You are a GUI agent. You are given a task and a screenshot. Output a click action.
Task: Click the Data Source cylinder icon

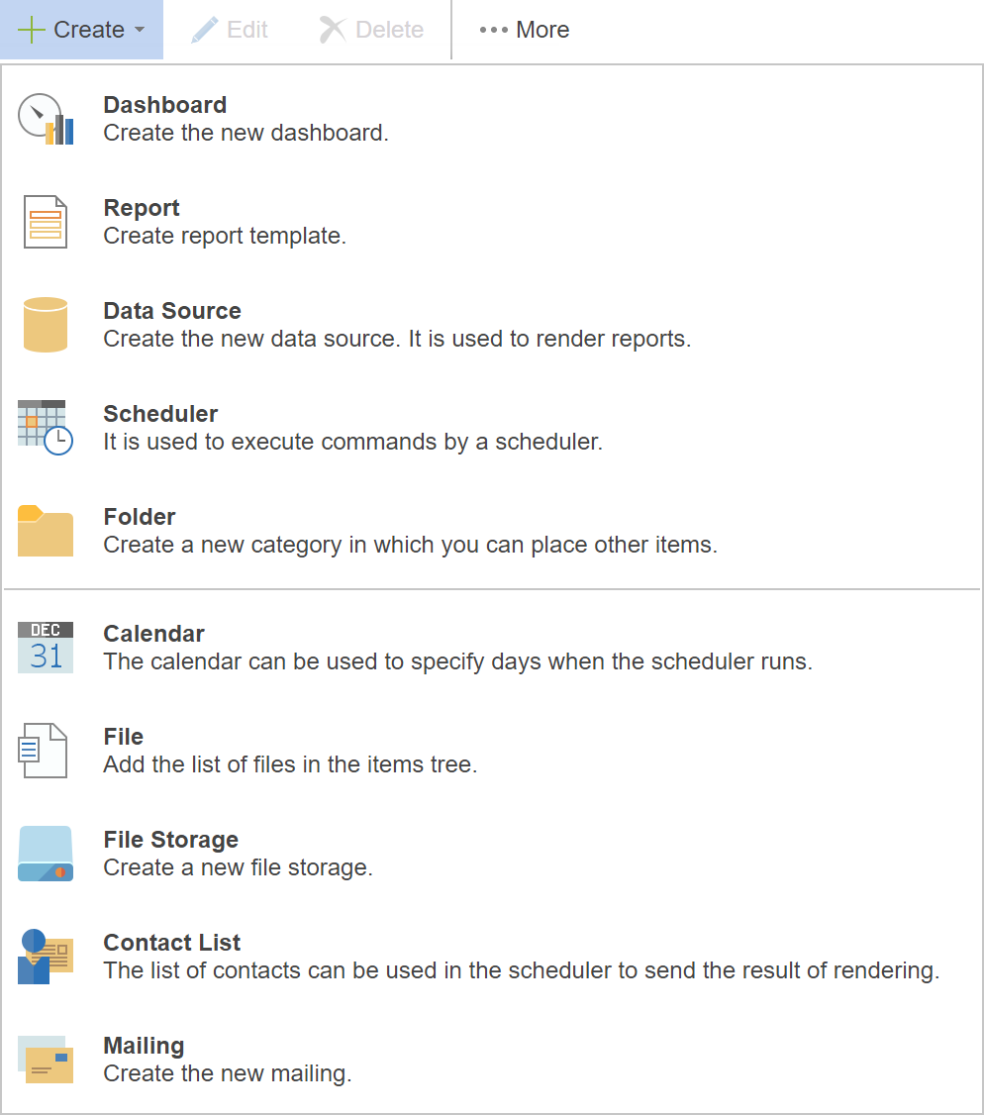[x=46, y=325]
